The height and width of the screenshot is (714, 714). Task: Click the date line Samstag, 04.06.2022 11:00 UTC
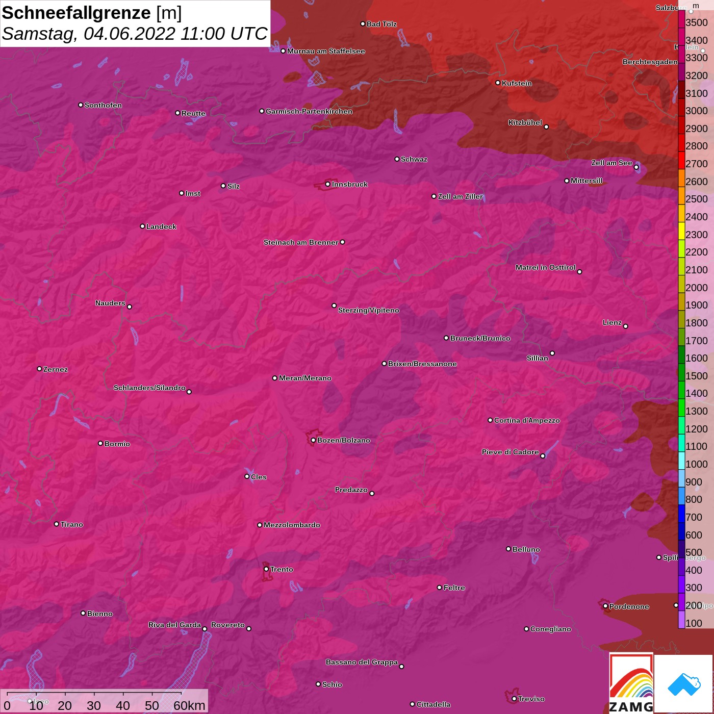135,34
